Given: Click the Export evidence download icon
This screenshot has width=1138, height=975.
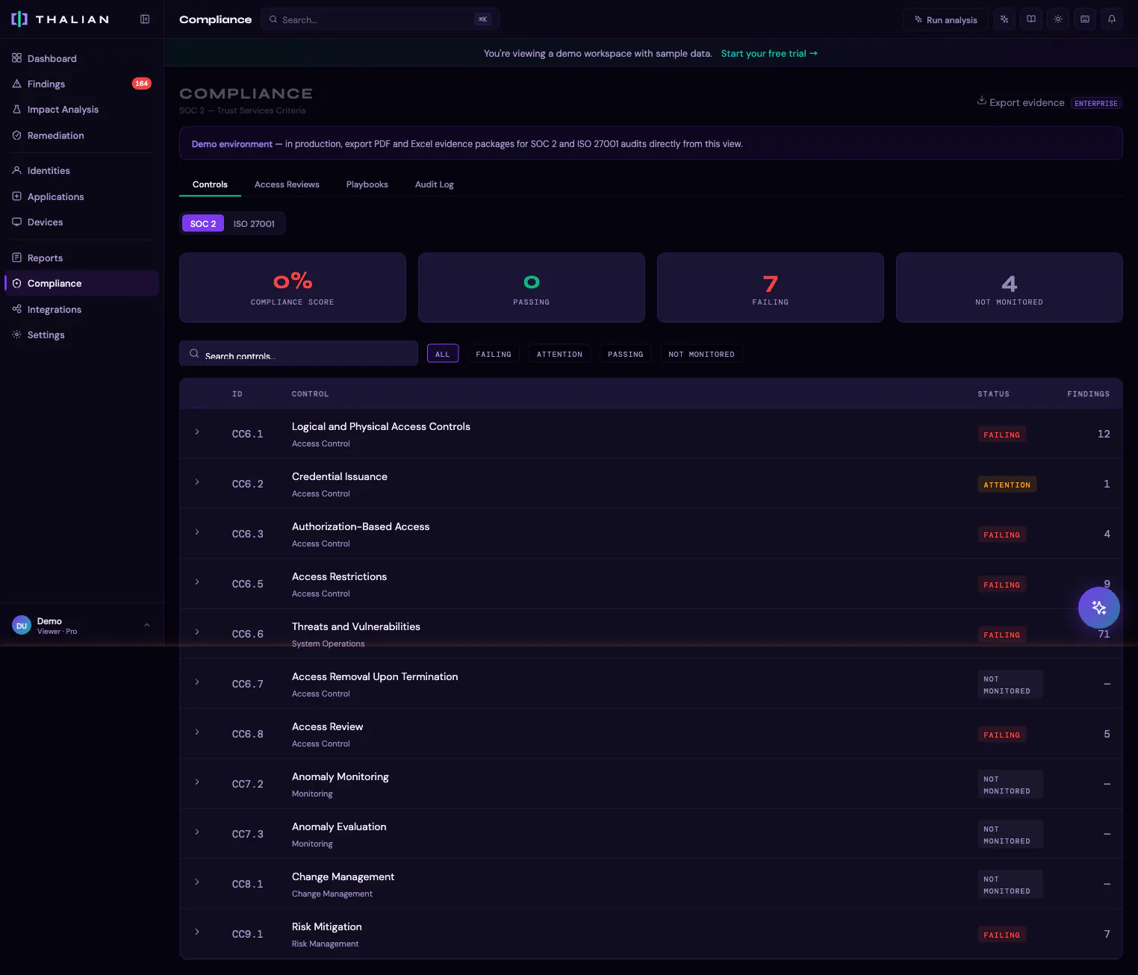Looking at the screenshot, I should pyautogui.click(x=981, y=101).
